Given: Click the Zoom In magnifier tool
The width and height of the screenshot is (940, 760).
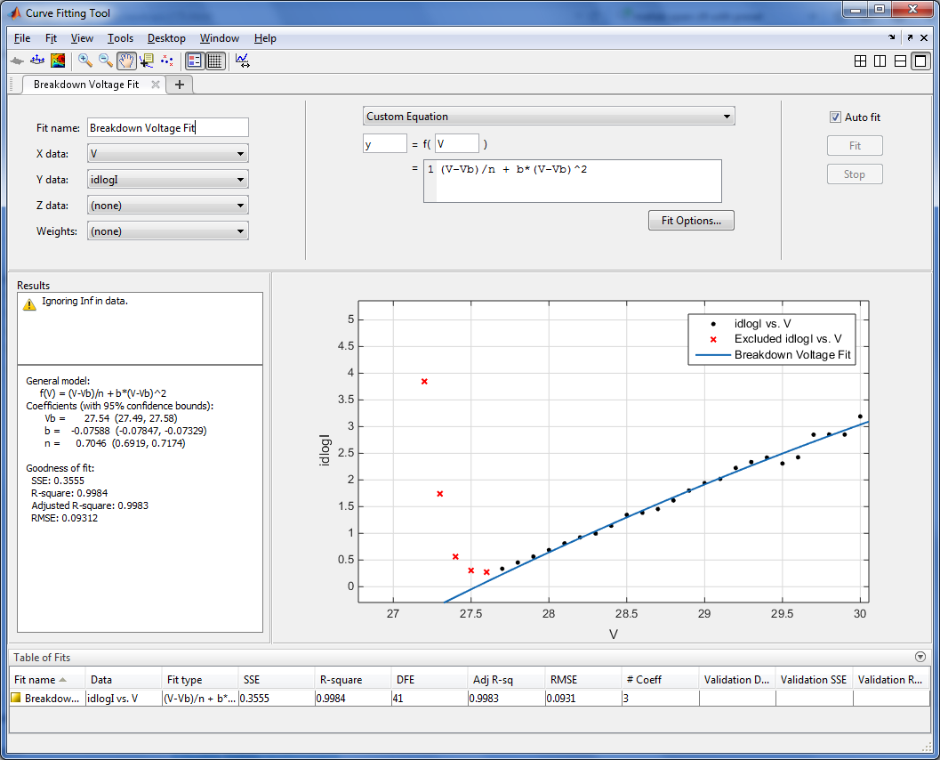Looking at the screenshot, I should click(85, 61).
